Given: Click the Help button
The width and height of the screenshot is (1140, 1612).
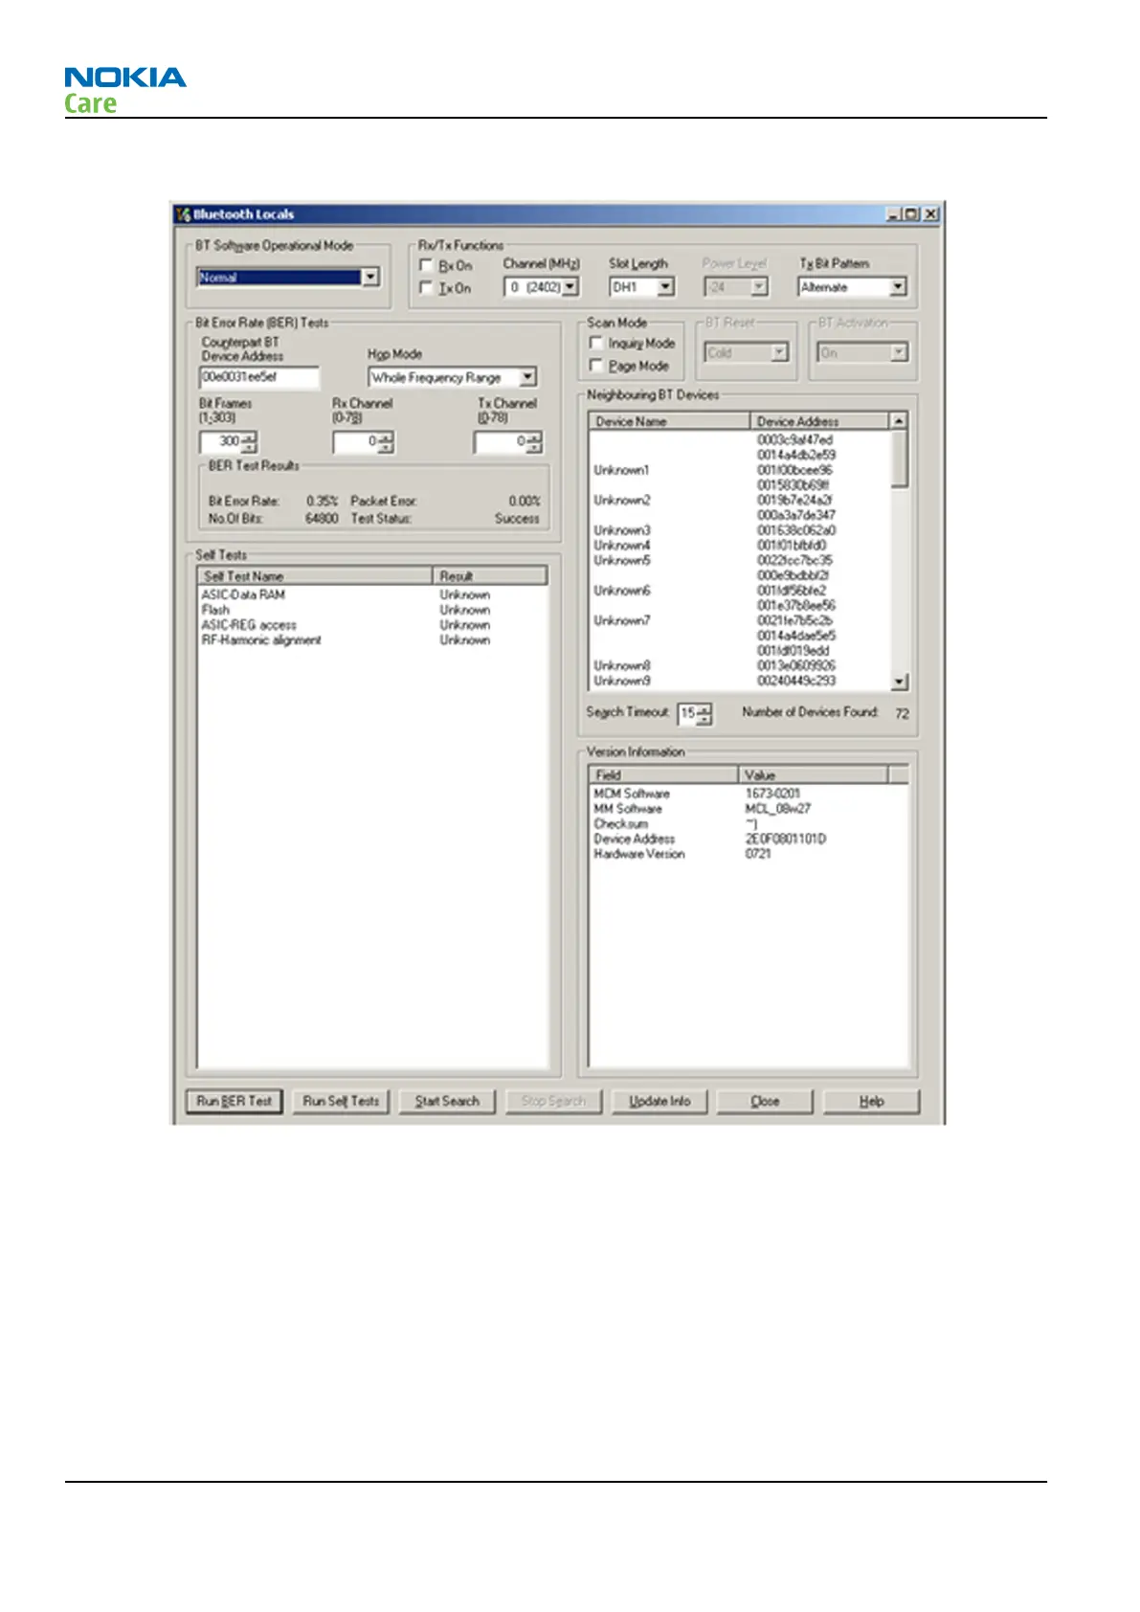Looking at the screenshot, I should click(871, 1102).
